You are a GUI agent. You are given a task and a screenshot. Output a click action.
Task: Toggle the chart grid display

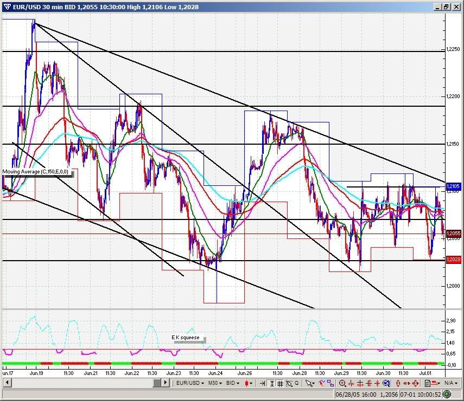tap(280, 383)
